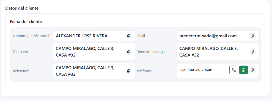Screen dimensions: 272x101
Task: Select the ALEXANDER JOSE RIVERA name field
Action: click(94, 36)
